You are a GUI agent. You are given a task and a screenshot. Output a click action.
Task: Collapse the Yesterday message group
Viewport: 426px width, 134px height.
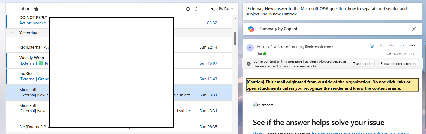coord(12,33)
